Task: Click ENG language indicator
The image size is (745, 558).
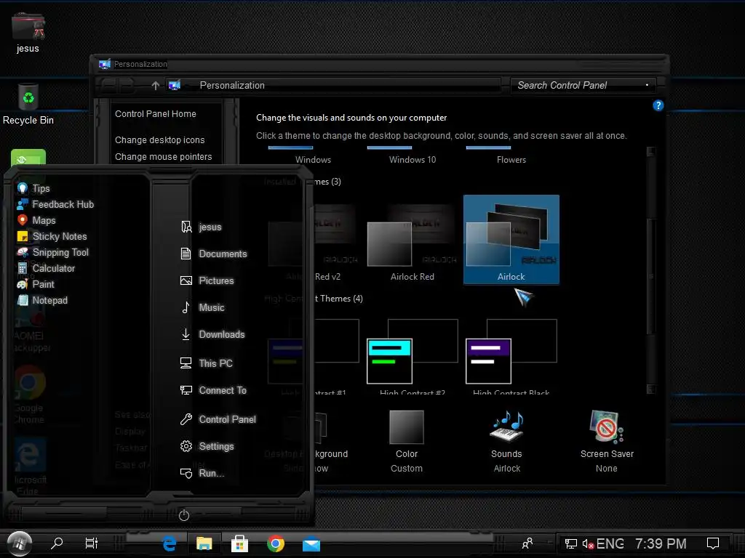Action: (610, 543)
